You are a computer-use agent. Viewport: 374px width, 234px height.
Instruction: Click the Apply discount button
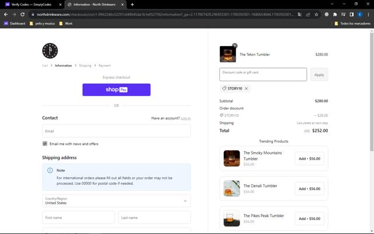coord(319,74)
